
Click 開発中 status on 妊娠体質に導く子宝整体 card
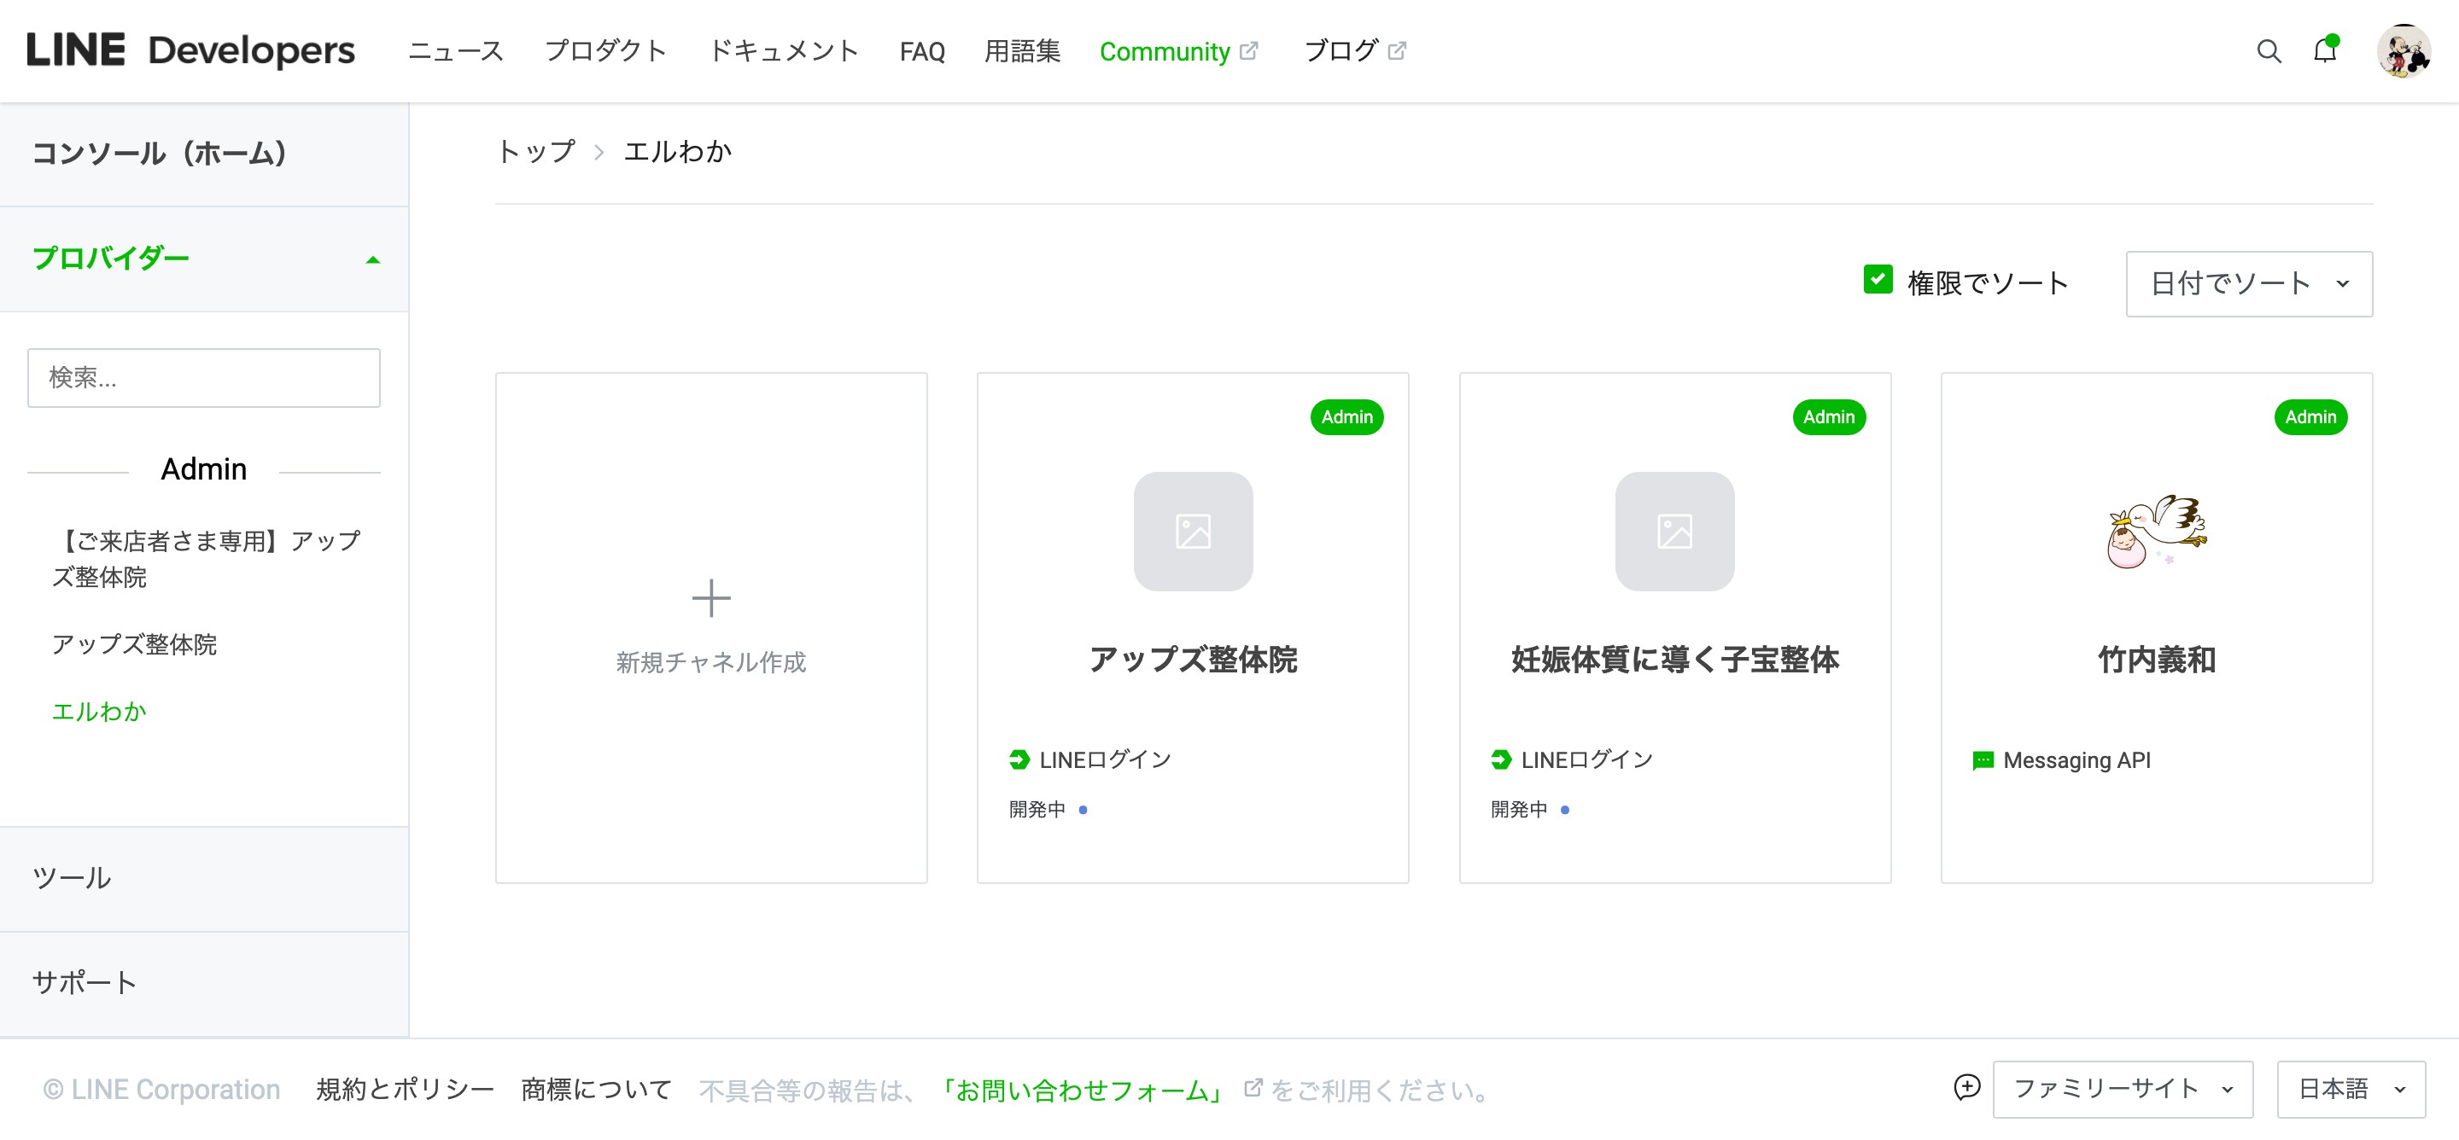(x=1530, y=810)
